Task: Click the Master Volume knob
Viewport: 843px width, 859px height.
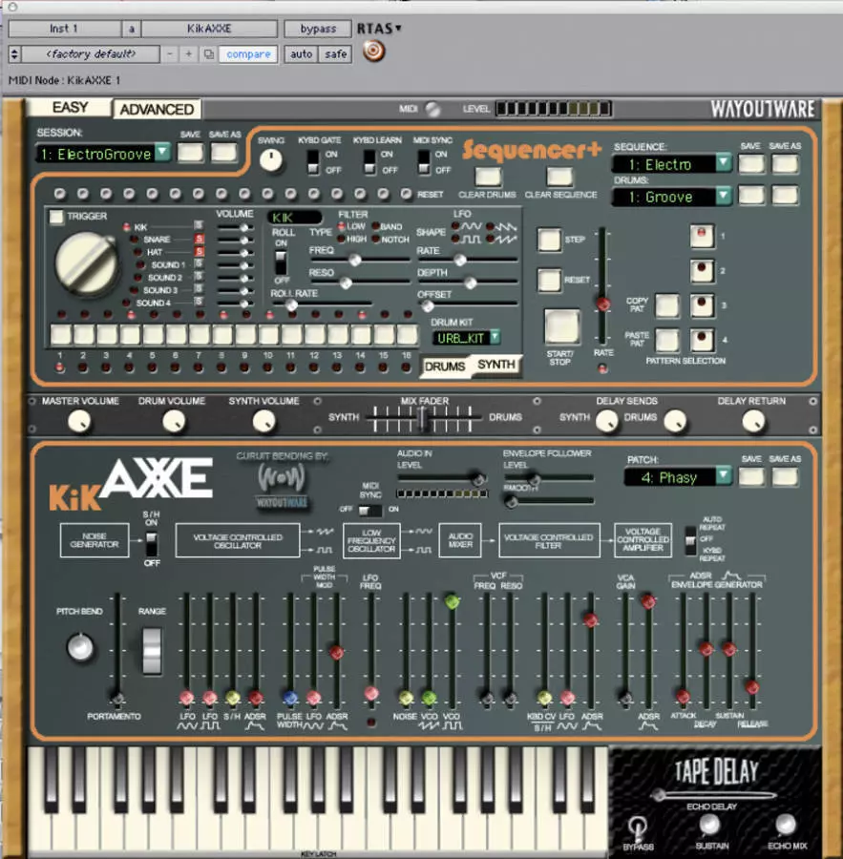Action: (79, 422)
